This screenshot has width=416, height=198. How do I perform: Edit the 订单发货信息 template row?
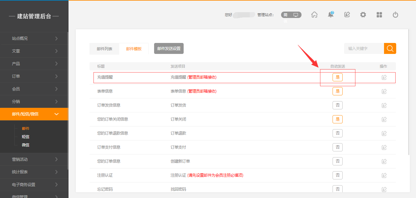tap(384, 105)
